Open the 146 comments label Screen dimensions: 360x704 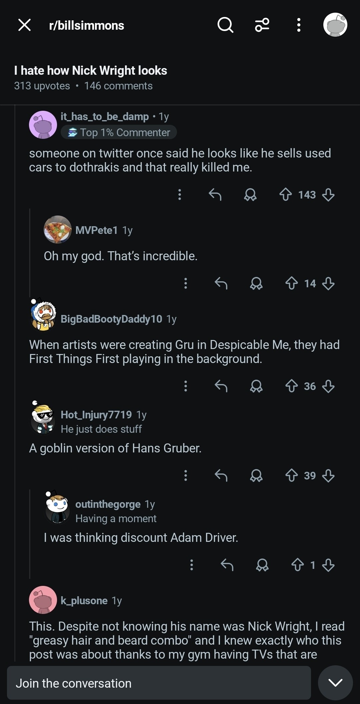tap(118, 86)
